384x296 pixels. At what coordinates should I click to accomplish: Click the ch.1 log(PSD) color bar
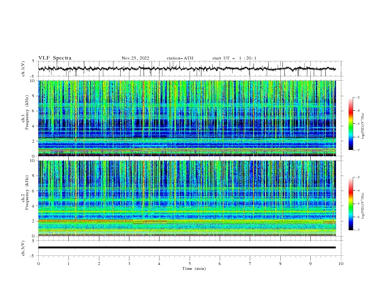point(351,124)
